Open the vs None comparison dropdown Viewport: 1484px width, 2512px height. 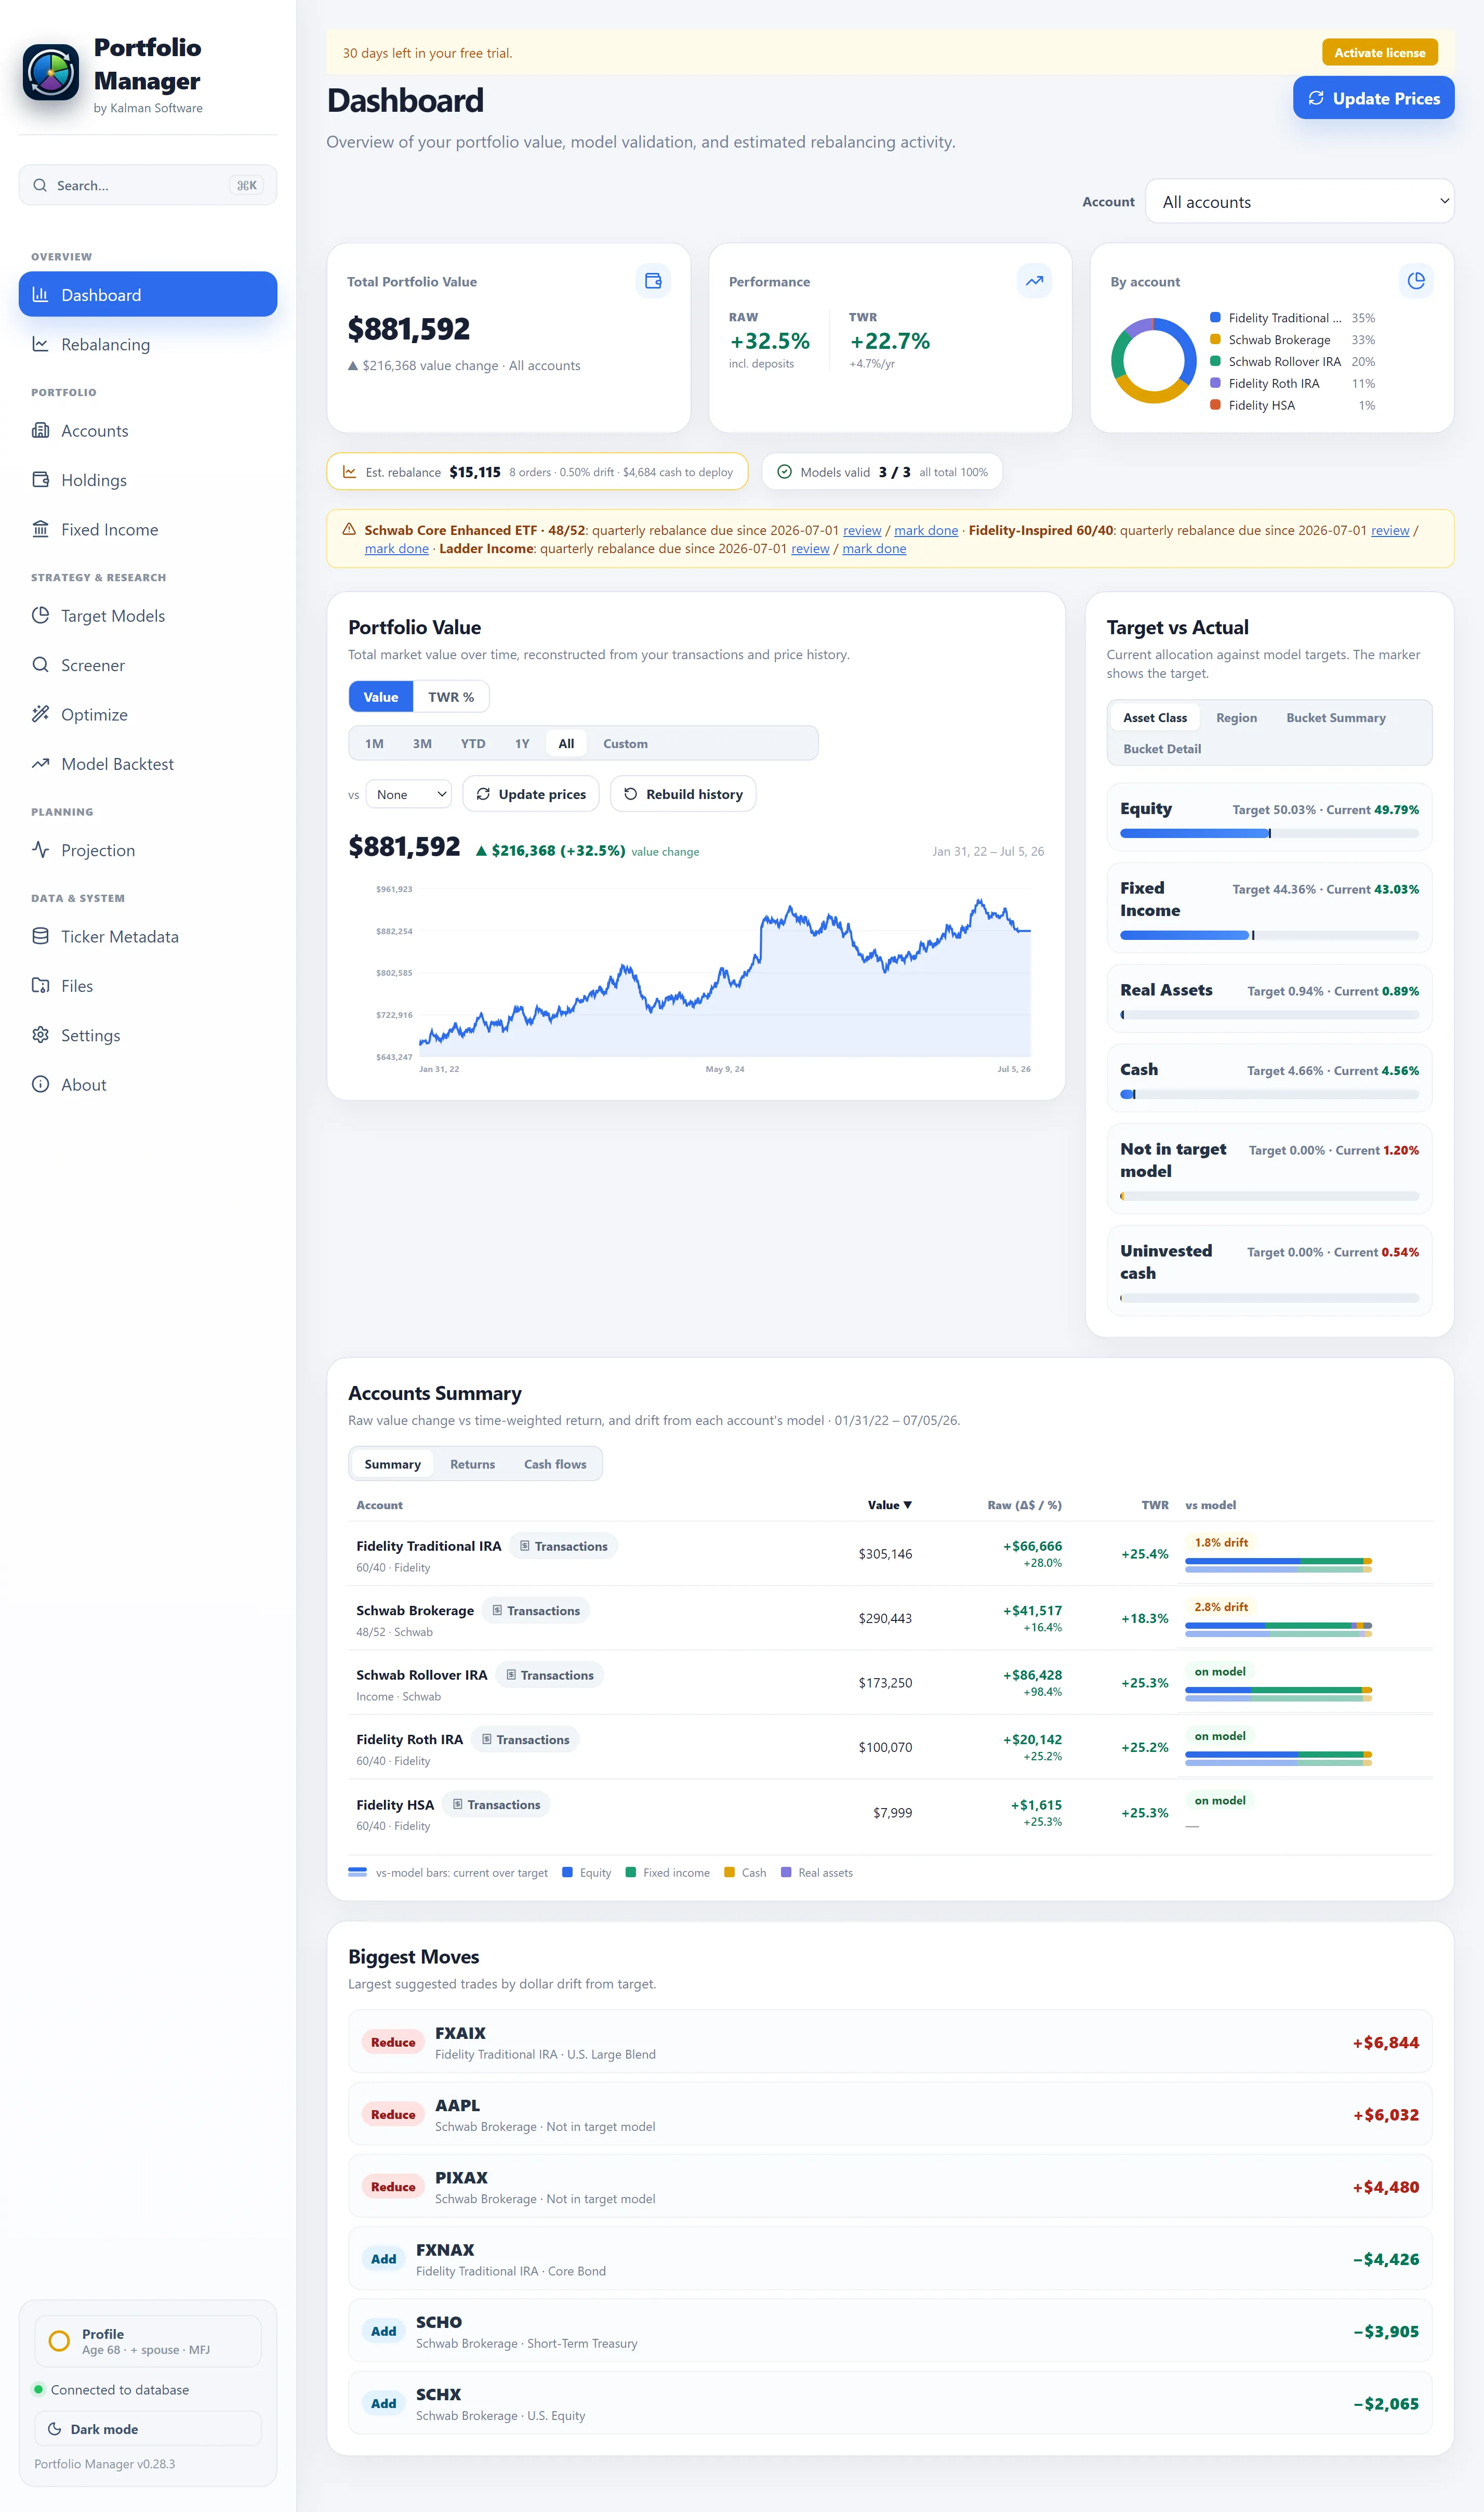409,794
